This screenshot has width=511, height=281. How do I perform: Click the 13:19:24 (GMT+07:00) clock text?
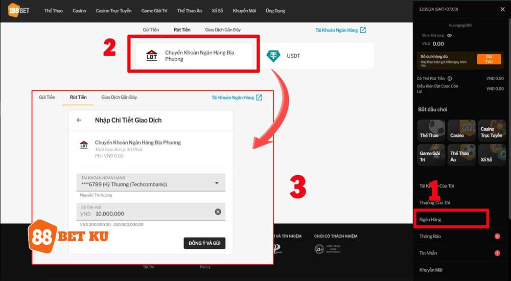(x=438, y=9)
